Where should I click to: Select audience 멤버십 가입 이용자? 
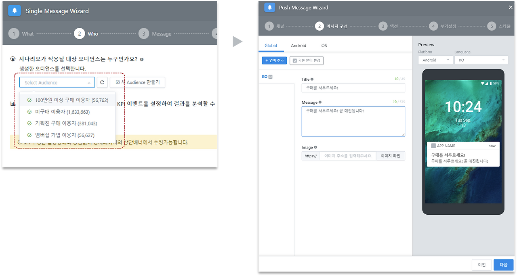tap(67, 135)
